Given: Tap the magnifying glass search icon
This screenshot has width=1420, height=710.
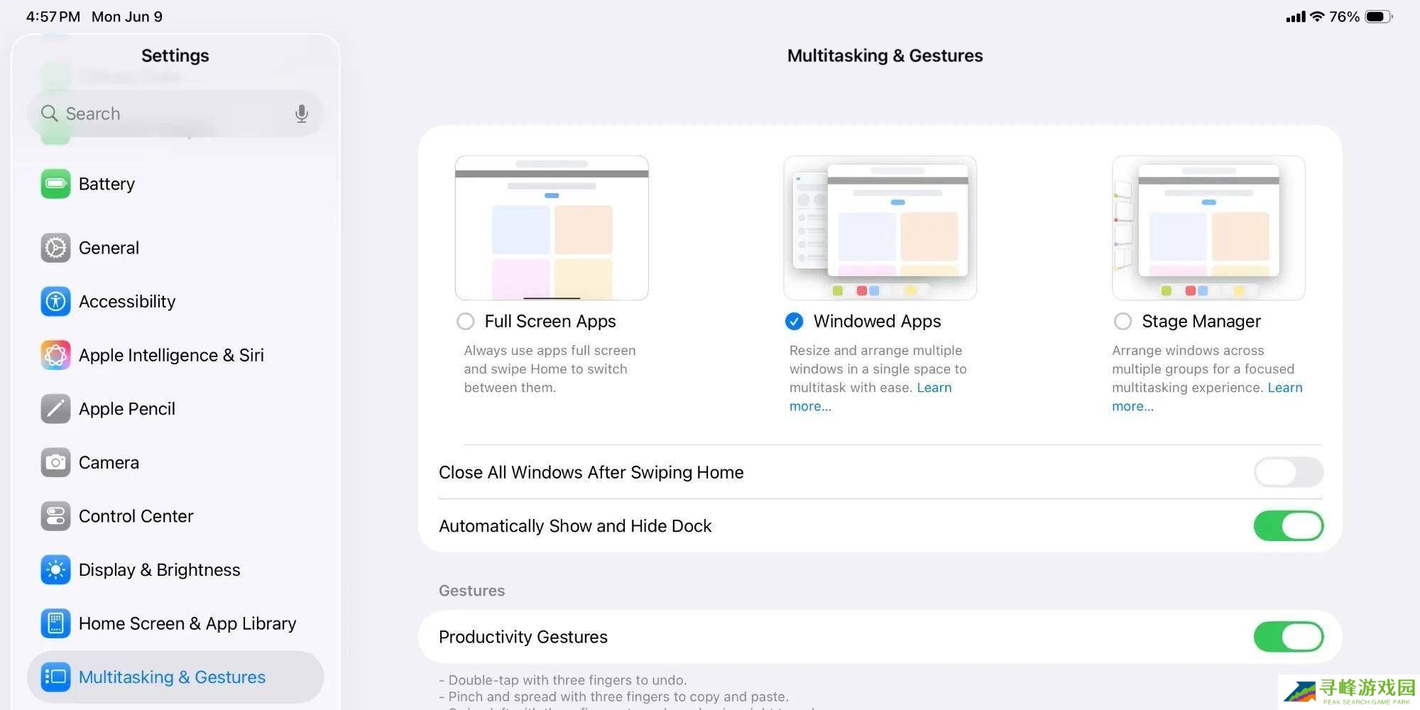Looking at the screenshot, I should pos(49,114).
